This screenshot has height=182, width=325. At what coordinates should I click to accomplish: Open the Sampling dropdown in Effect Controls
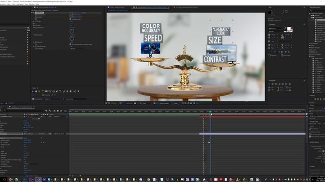(78, 49)
